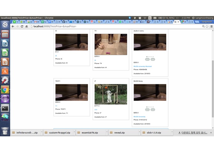
Task: Open the Trash in the dock
Action: 5,131
